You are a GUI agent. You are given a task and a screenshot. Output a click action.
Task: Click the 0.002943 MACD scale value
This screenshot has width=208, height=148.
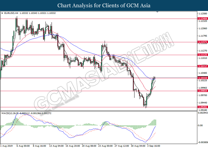pyautogui.click(x=203, y=113)
